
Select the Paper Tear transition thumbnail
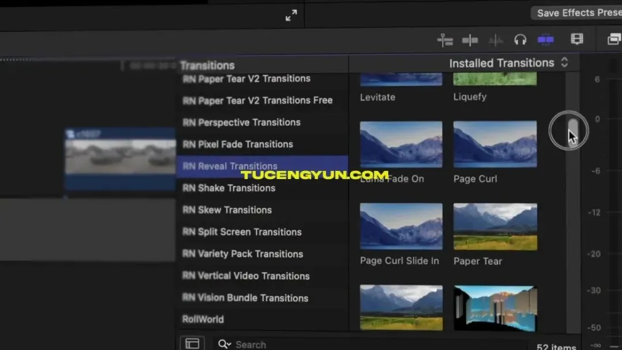[495, 227]
